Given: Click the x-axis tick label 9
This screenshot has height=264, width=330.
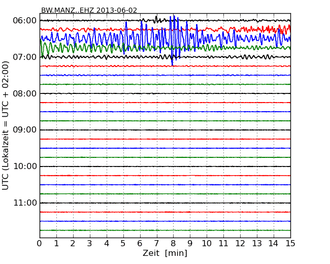Looking at the screenshot, I should [190, 244].
